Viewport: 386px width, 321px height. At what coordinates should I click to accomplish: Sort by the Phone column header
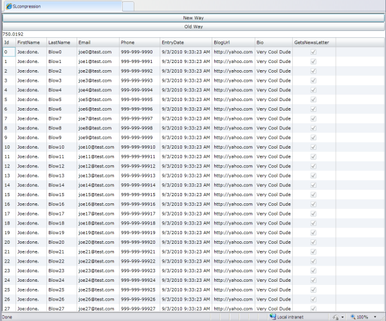140,42
